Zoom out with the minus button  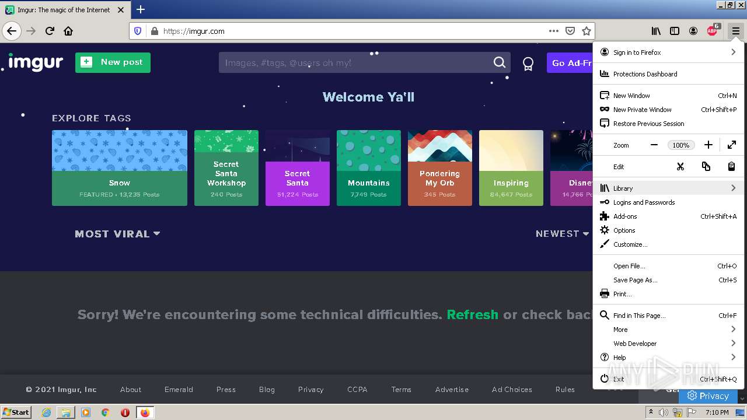click(x=654, y=145)
